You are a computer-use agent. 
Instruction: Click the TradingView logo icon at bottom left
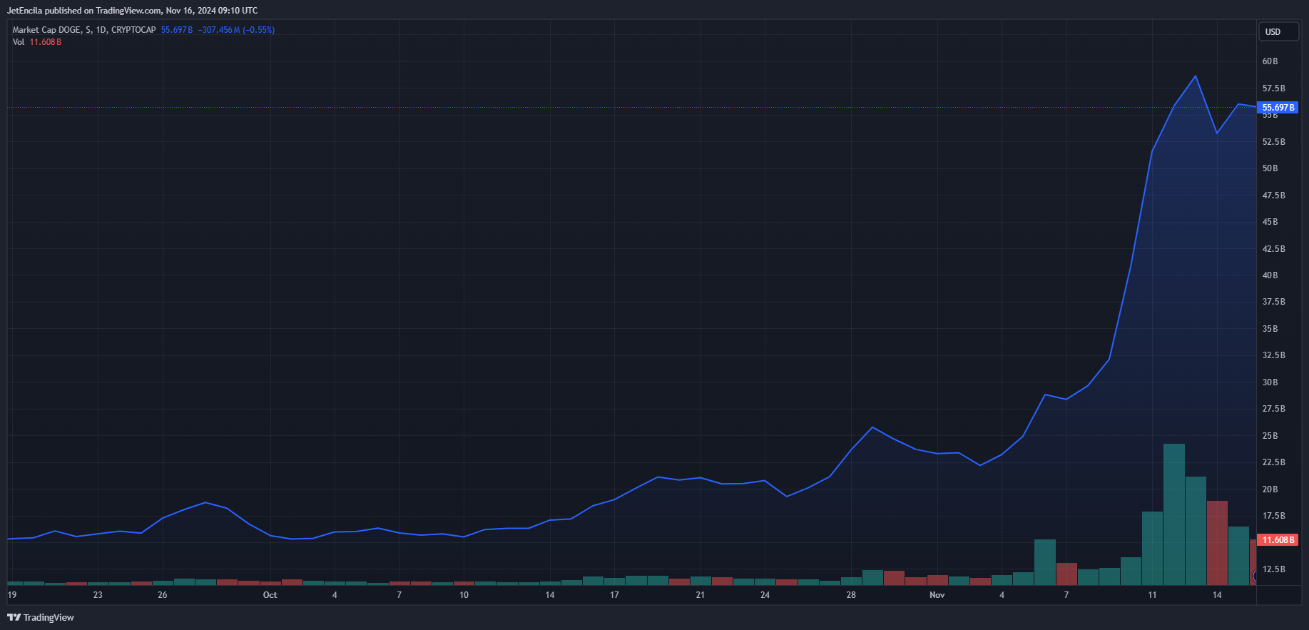click(14, 618)
